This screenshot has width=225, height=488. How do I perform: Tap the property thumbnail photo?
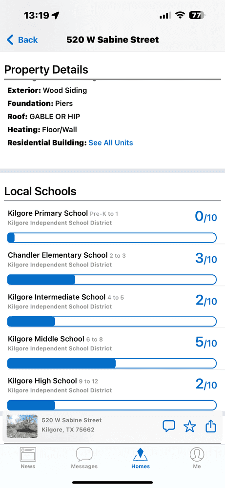pos(22,426)
